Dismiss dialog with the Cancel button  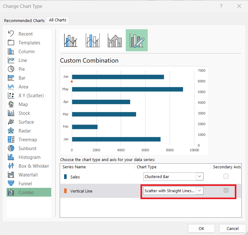(x=232, y=228)
